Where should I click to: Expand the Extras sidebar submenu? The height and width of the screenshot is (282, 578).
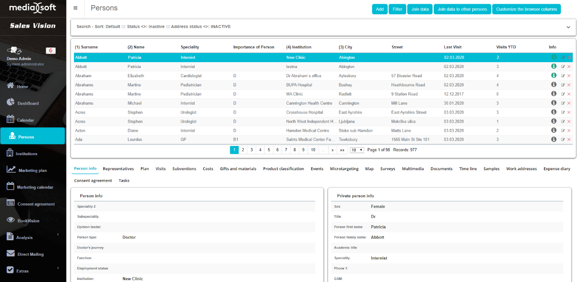point(58,268)
